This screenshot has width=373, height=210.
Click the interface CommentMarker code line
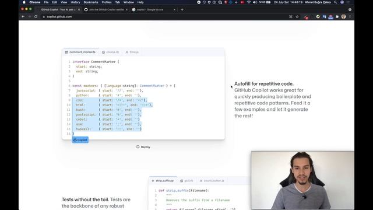click(96, 62)
